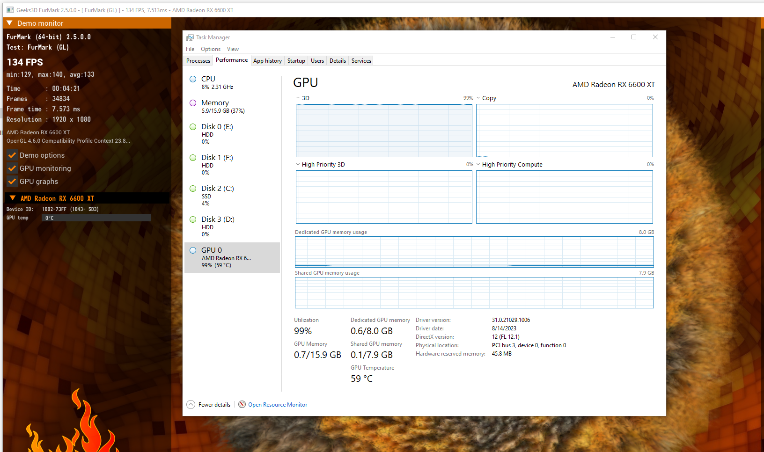Click the Disk 3 (D:) circle icon

pyautogui.click(x=193, y=219)
